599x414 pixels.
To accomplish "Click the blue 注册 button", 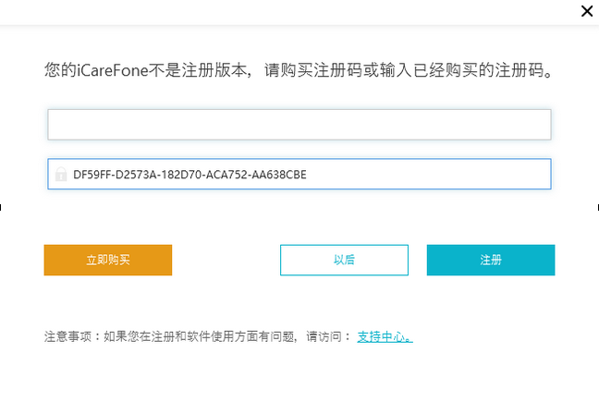I will (x=490, y=261).
